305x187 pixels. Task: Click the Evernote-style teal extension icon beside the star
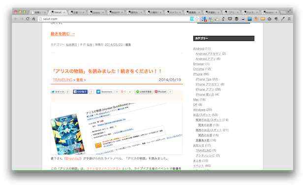[x=192, y=19]
